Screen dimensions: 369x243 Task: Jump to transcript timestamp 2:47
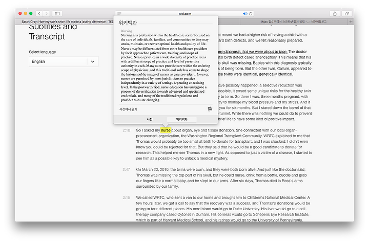click(x=126, y=169)
